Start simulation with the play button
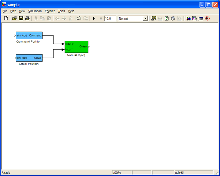 click(94, 18)
